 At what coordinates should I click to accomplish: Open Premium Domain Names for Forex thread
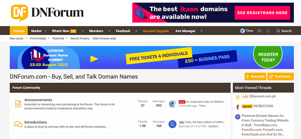coord(265,125)
